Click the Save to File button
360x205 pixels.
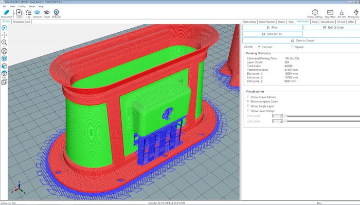(x=272, y=33)
